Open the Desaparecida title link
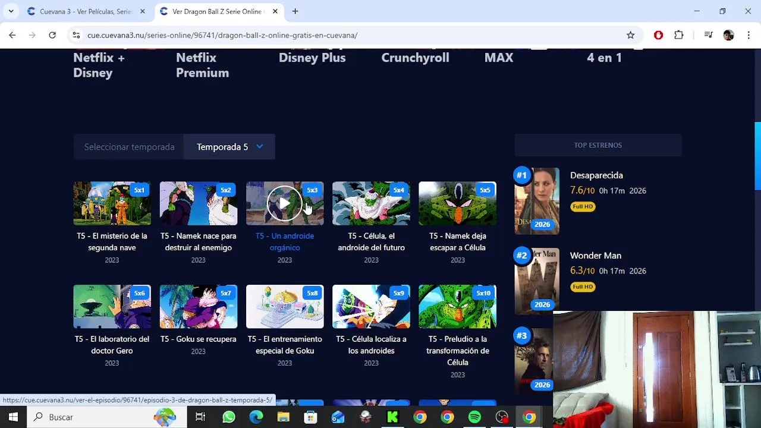The width and height of the screenshot is (761, 428). click(x=596, y=175)
